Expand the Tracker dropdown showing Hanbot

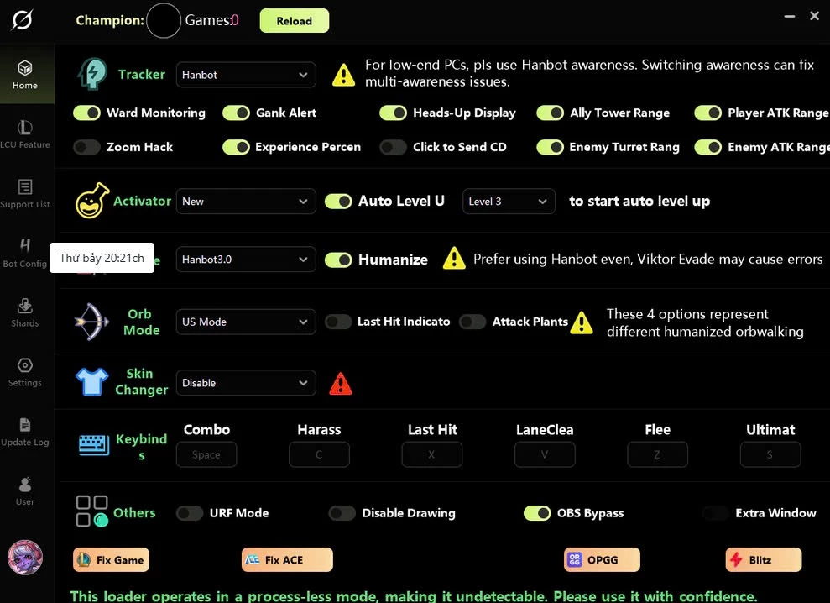point(246,75)
